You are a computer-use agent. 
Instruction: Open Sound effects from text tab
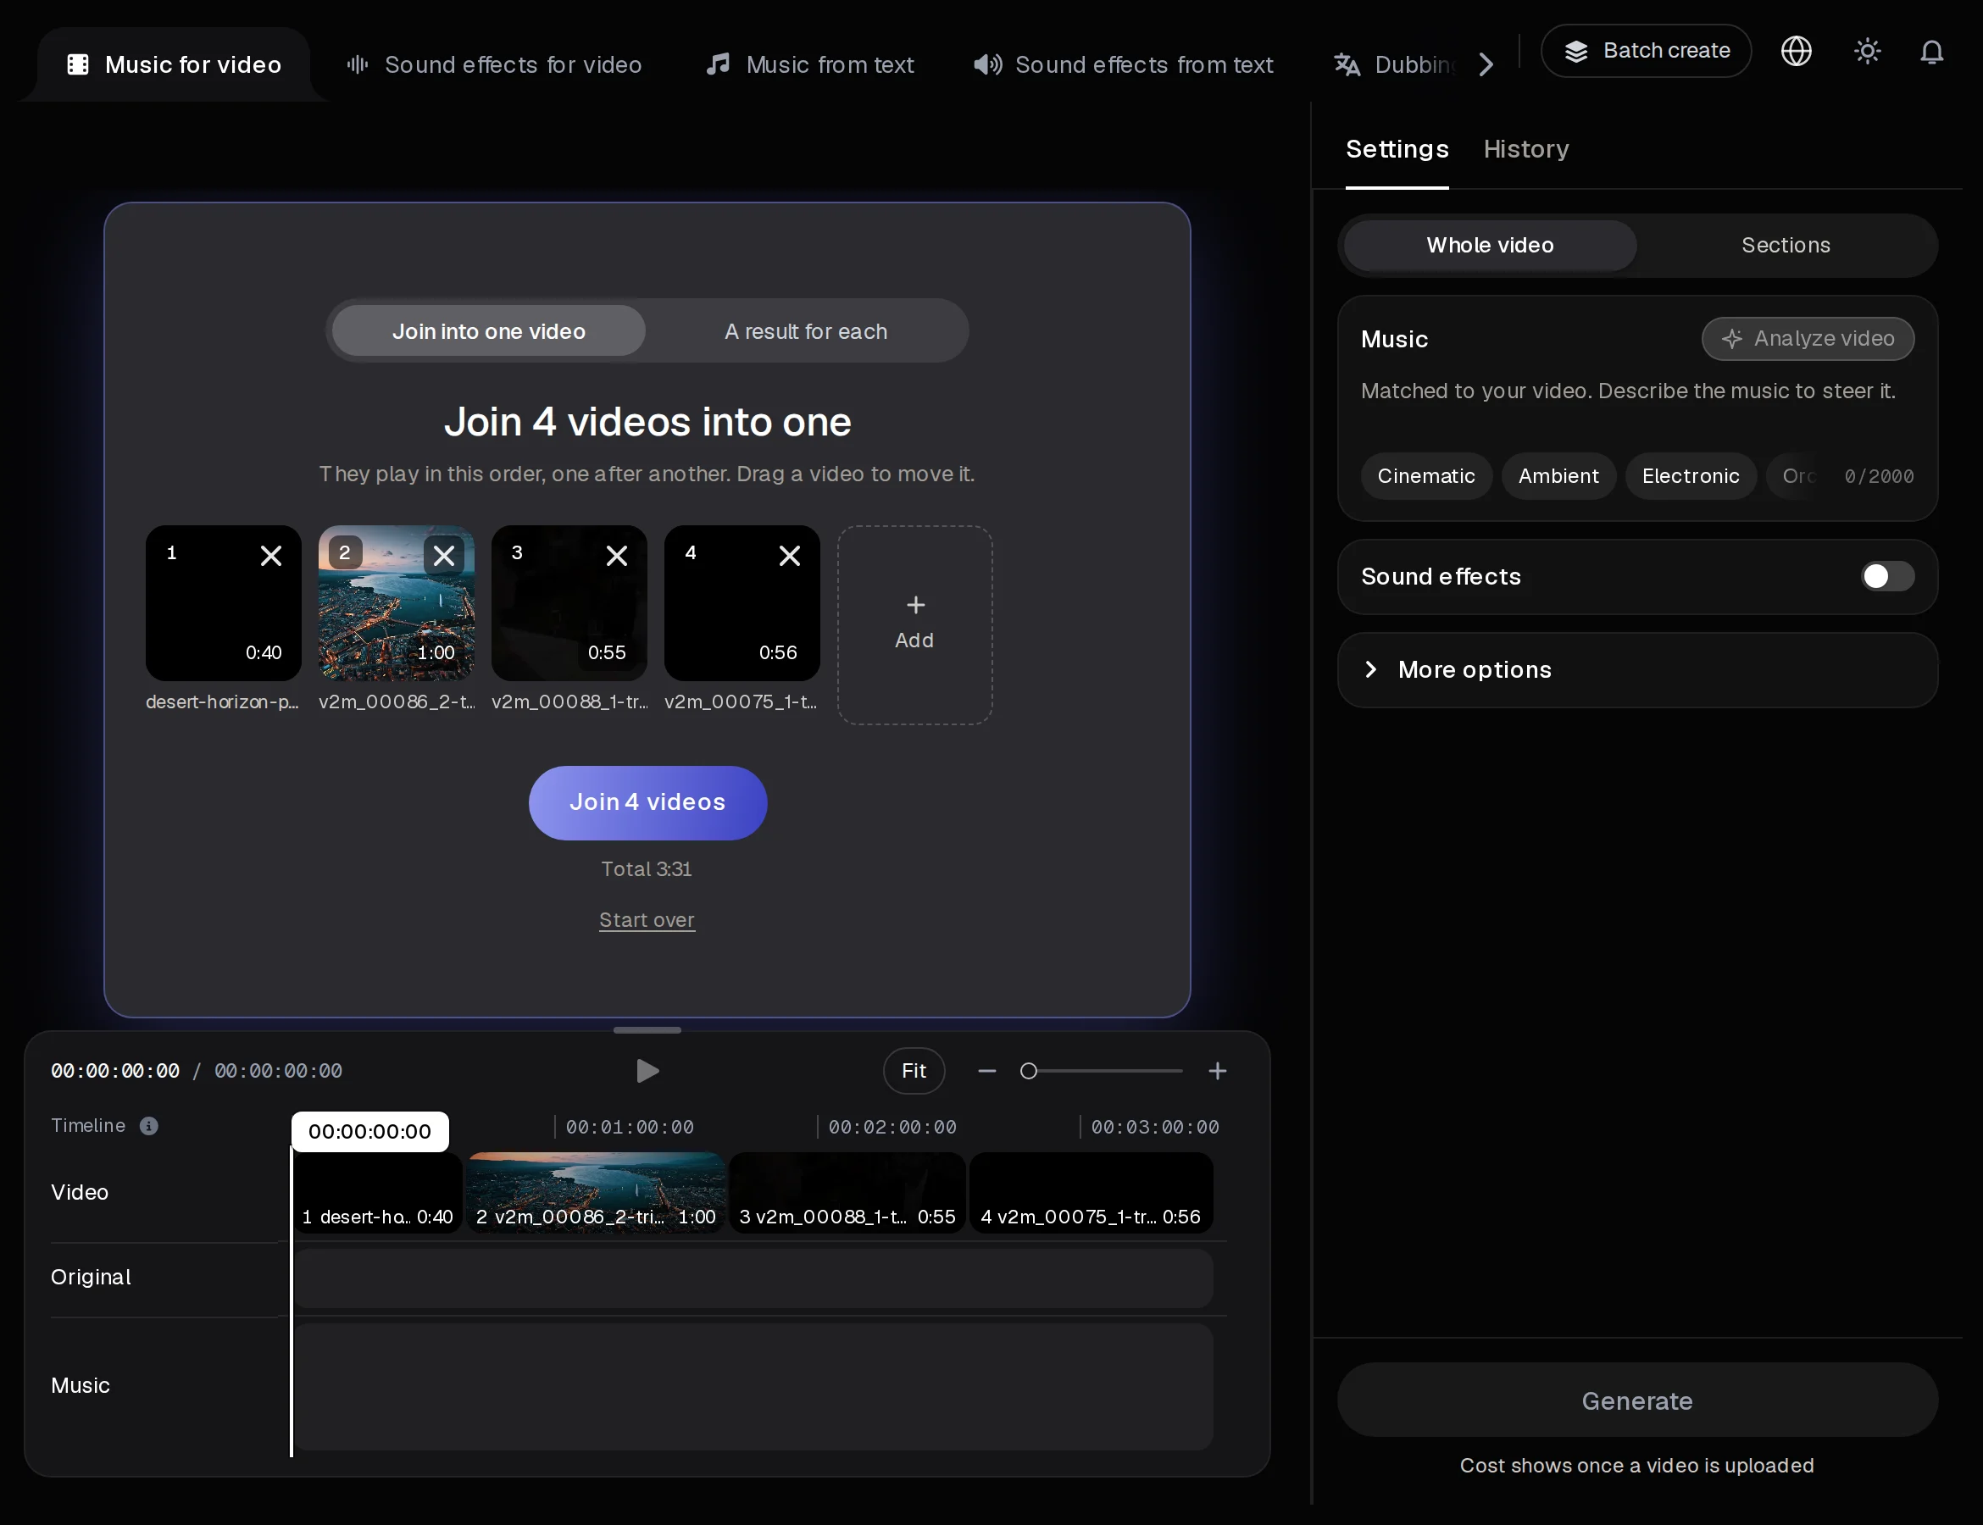click(x=1123, y=64)
